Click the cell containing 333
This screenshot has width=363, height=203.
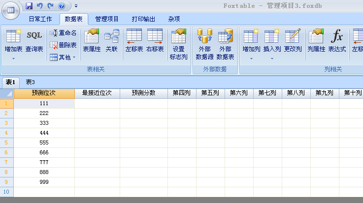[x=44, y=123]
